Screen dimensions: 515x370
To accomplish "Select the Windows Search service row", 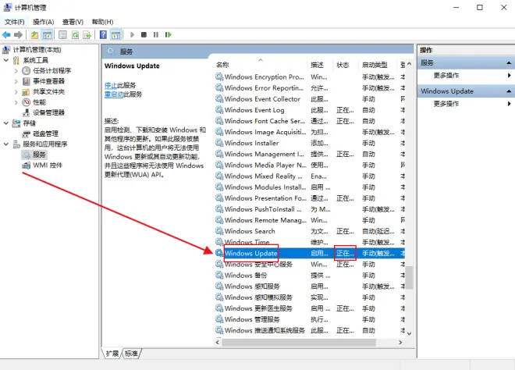I will point(310,231).
